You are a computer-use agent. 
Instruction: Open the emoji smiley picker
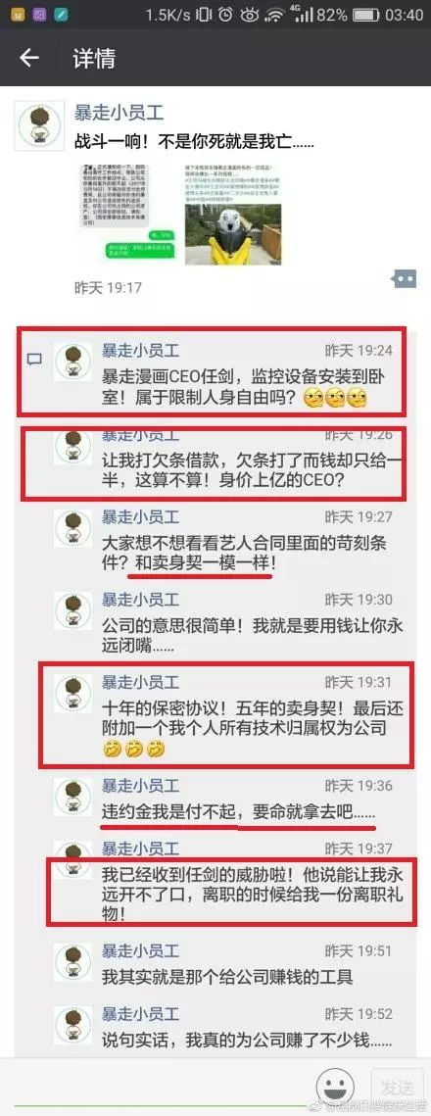335,1086
